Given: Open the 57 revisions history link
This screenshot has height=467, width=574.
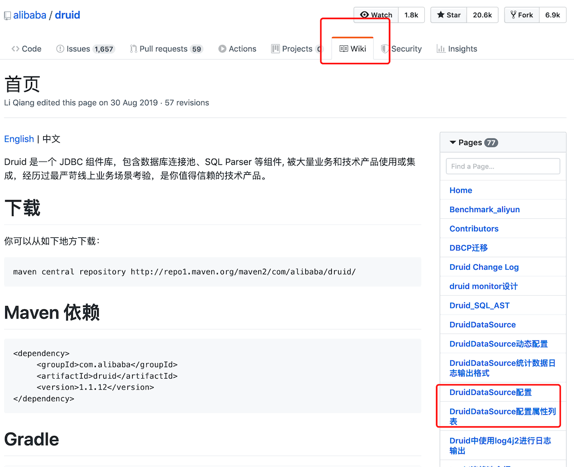Looking at the screenshot, I should coord(187,103).
